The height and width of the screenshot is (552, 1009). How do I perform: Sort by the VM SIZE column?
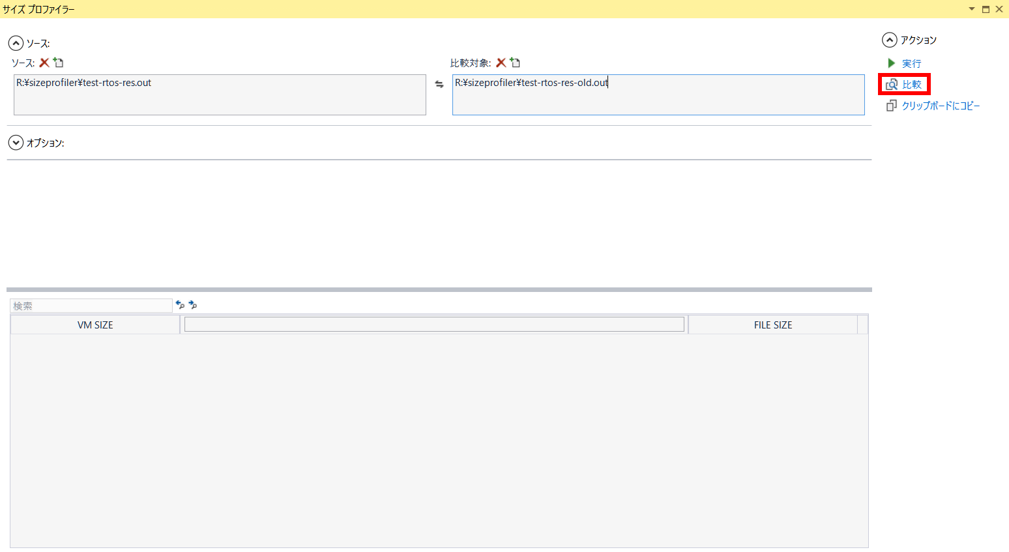(x=95, y=325)
